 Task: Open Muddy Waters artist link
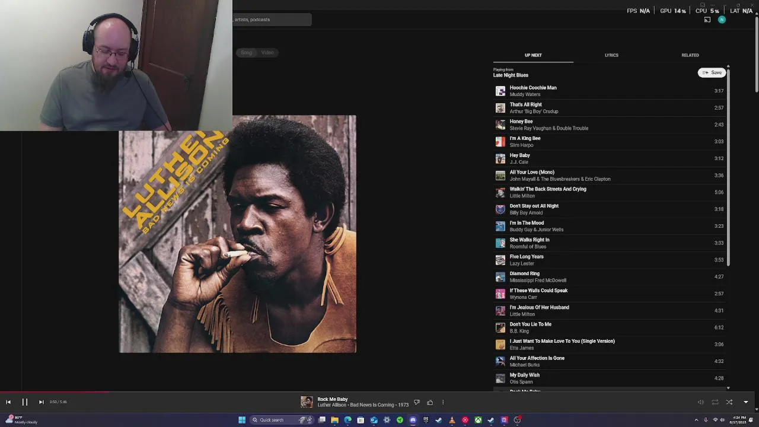(525, 94)
